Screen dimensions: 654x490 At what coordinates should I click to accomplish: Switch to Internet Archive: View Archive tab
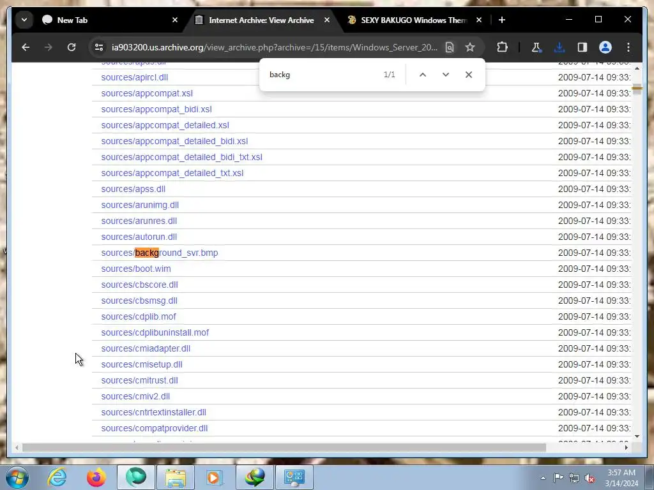tap(261, 20)
